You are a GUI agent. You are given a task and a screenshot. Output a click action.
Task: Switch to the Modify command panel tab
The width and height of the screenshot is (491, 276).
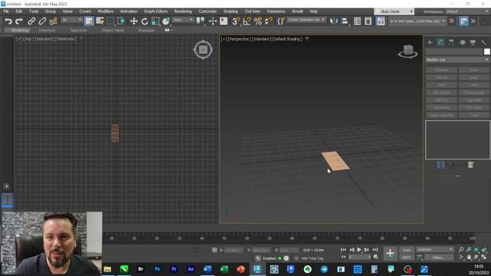(x=440, y=42)
